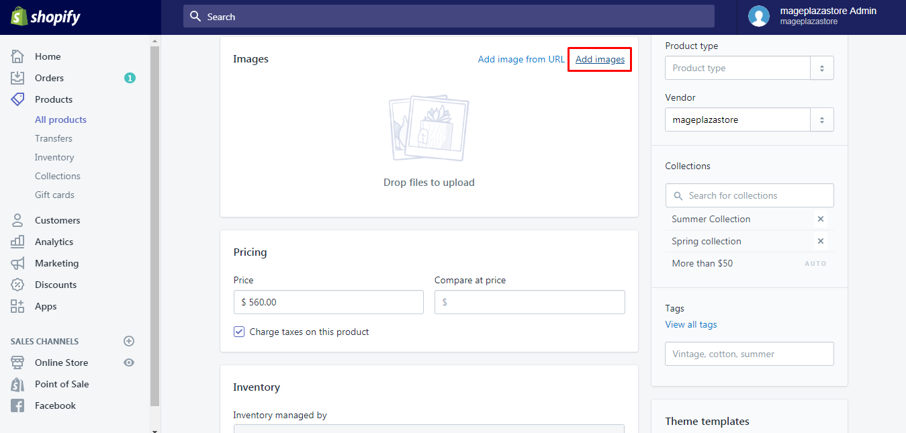The image size is (906, 433).
Task: Open Collections submenu item
Action: 58,176
